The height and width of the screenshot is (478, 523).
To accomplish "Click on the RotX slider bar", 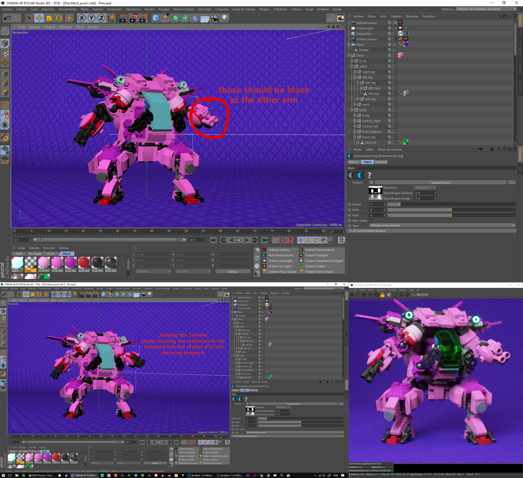I will point(451,210).
